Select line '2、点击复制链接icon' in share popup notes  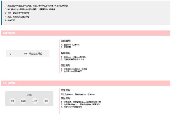coord(80,104)
